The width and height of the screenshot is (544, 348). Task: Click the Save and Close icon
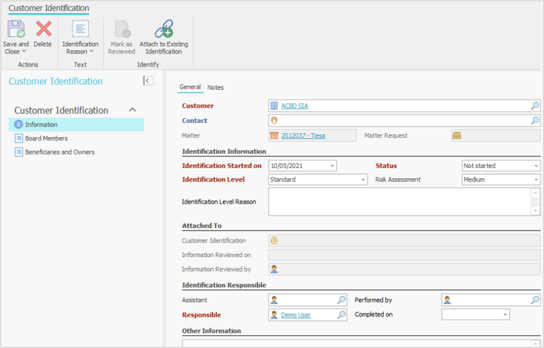[x=16, y=29]
